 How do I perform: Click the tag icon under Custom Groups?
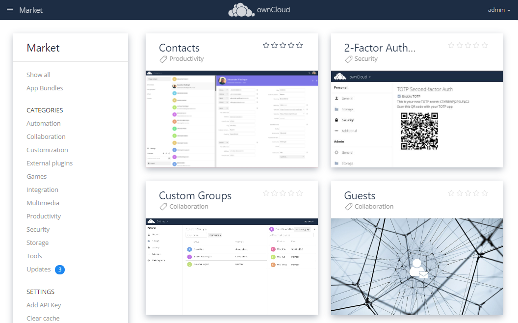[x=163, y=207]
